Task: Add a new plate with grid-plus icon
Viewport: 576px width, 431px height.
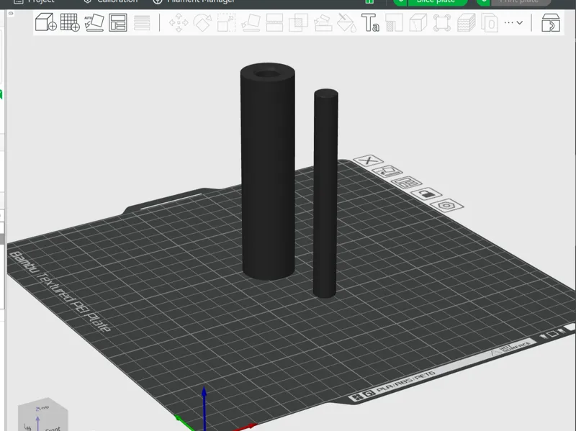Action: point(70,22)
